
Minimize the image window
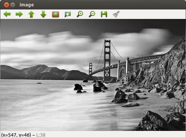[x=12, y=5]
